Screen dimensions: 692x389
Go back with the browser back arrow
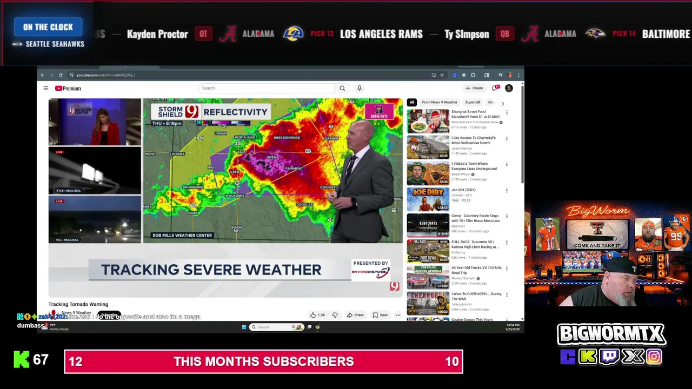coord(43,75)
